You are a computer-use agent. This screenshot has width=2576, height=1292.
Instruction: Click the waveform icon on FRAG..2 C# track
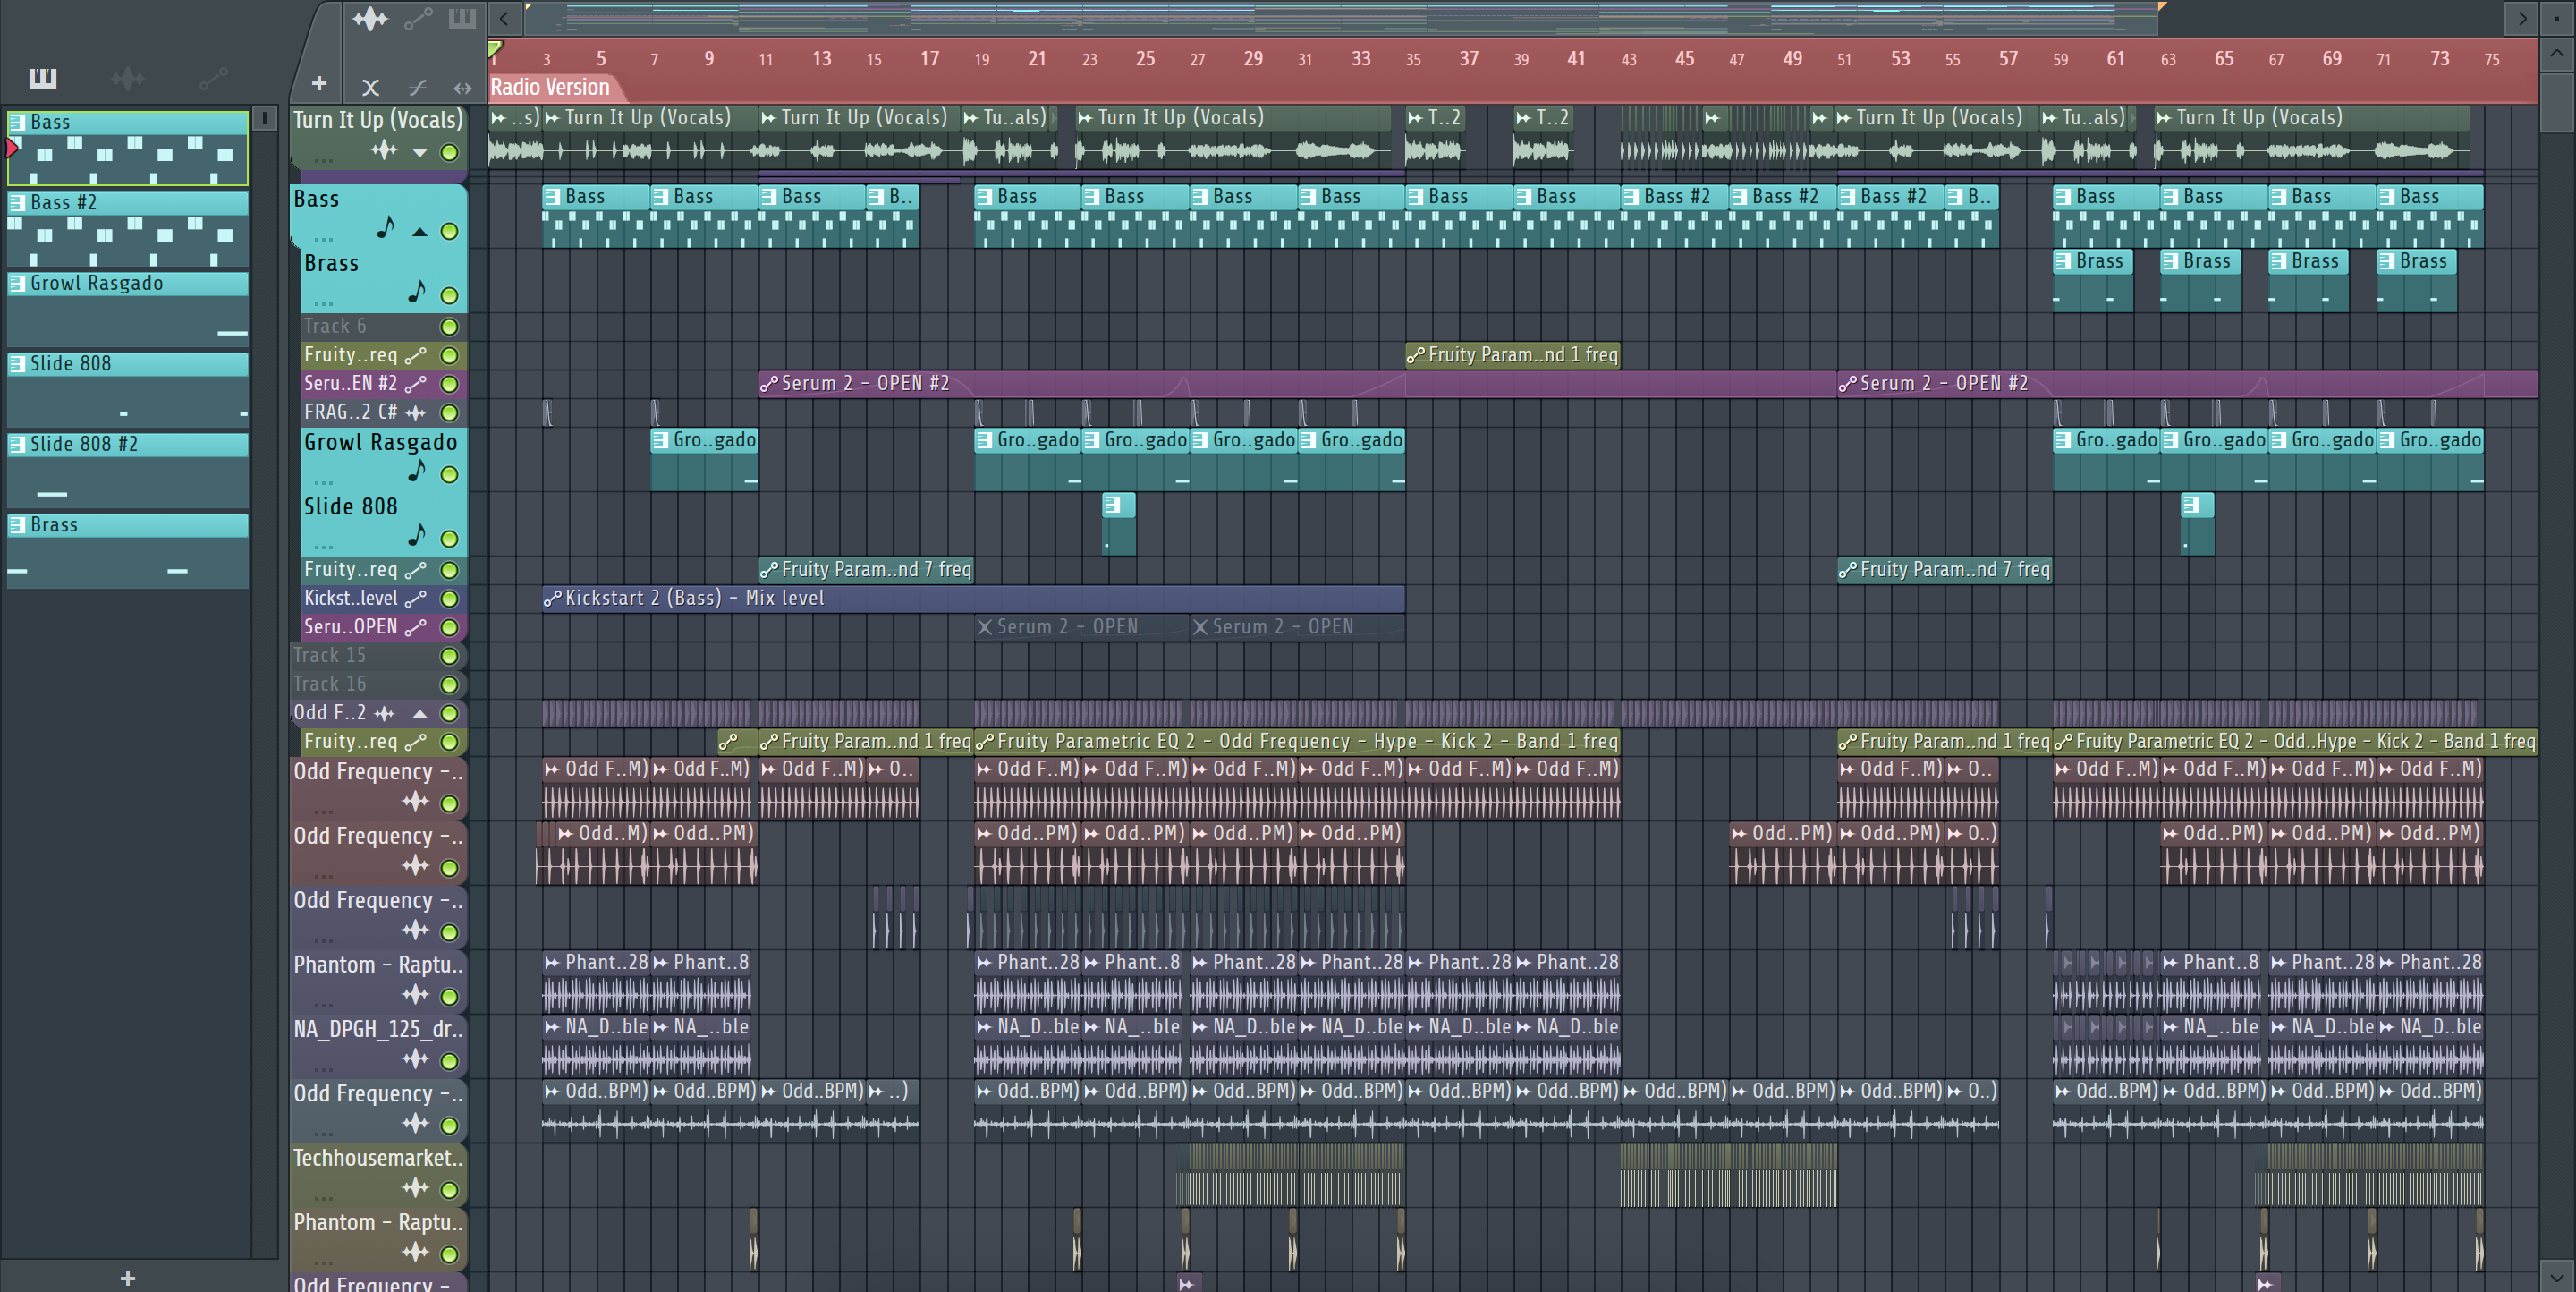coord(415,413)
